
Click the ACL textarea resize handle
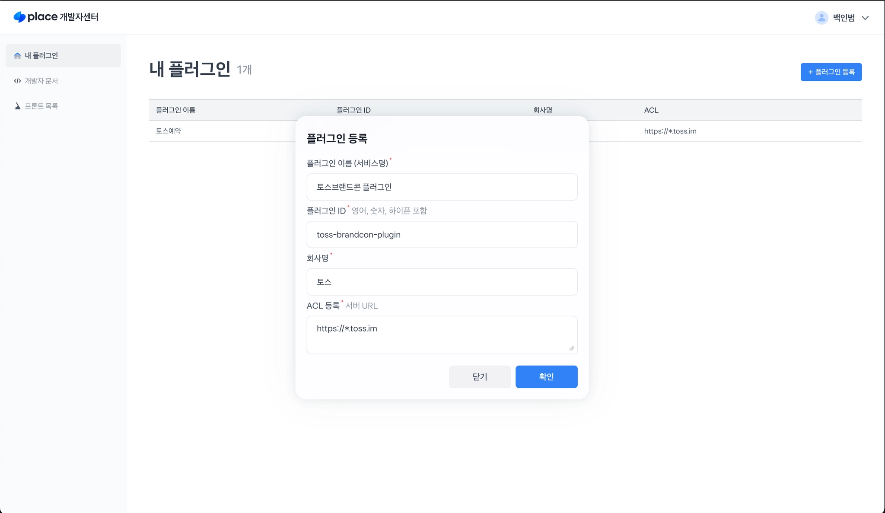pos(572,348)
